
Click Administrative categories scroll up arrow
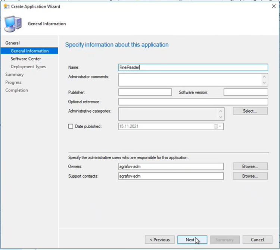coord(221,111)
